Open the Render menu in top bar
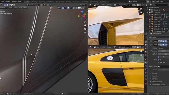Viewport: 169px width, 95px height. (8, 2)
